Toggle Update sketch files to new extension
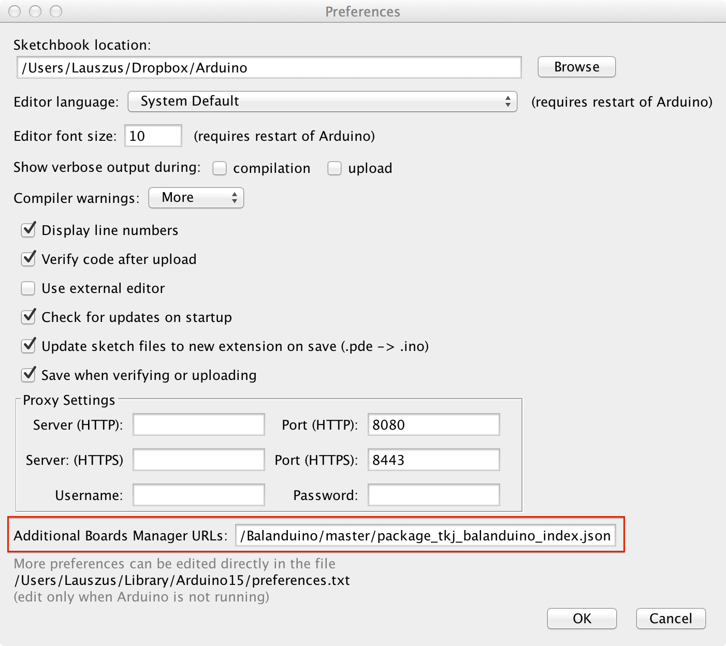 pyautogui.click(x=28, y=346)
